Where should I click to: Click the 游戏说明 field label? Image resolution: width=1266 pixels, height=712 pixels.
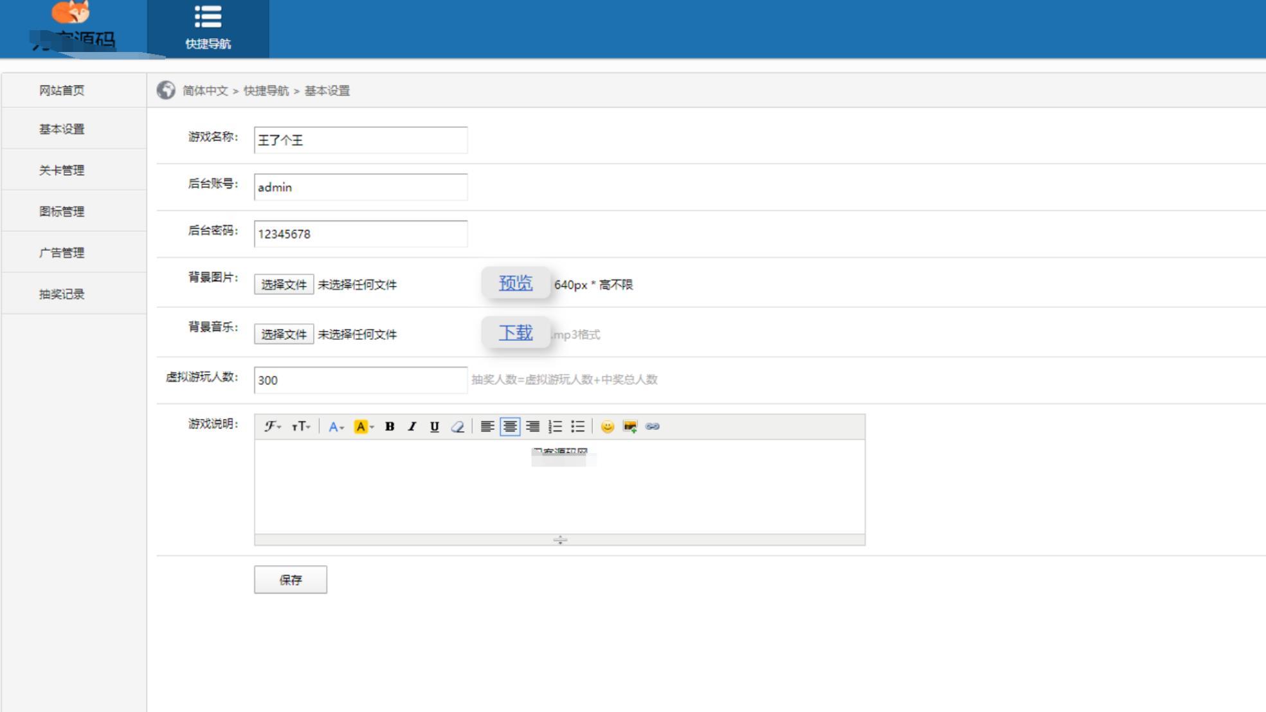[x=213, y=423]
